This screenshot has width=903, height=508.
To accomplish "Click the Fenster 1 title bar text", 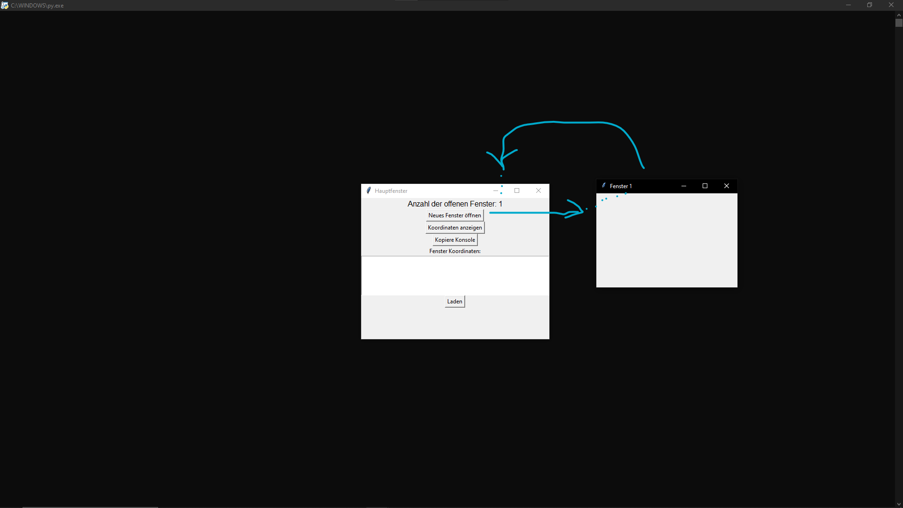I will point(620,186).
